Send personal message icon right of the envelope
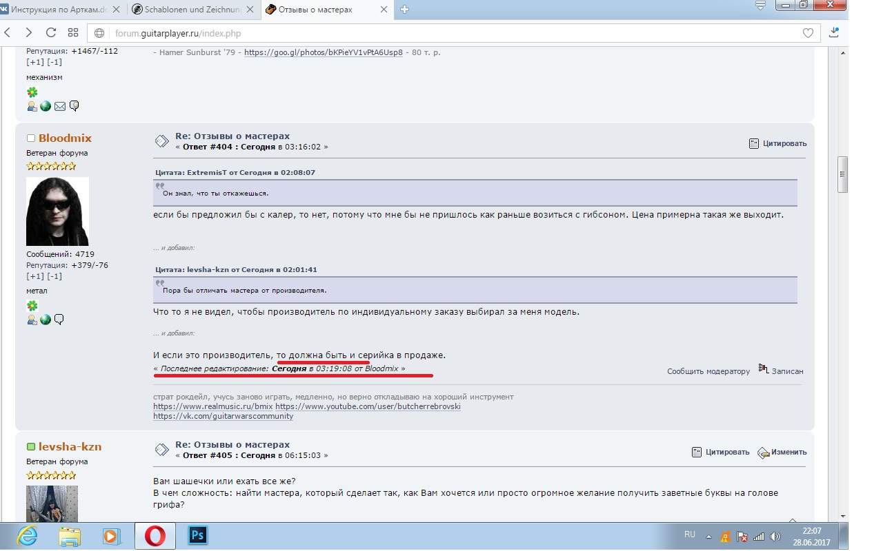This screenshot has height=551, width=883. [x=74, y=106]
